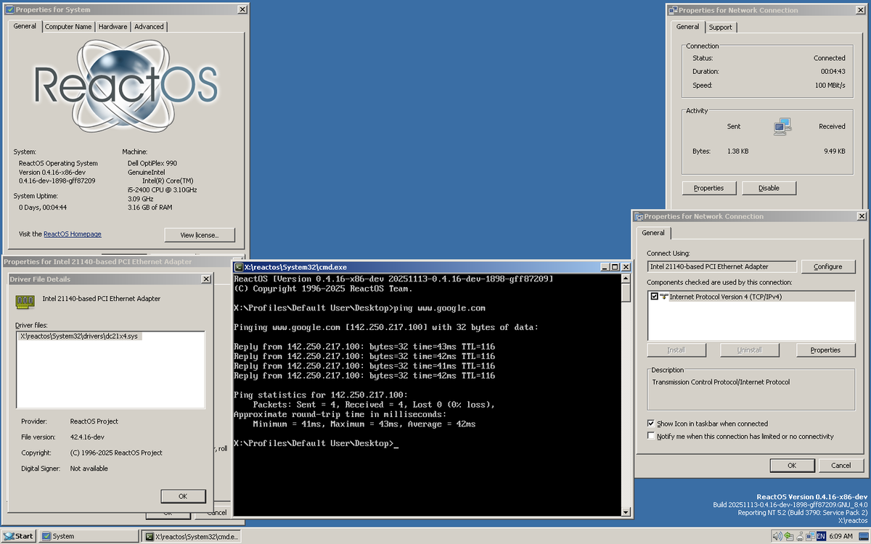This screenshot has width=871, height=544.
Task: Maximize the cmd.exe window
Action: coord(614,267)
